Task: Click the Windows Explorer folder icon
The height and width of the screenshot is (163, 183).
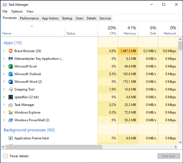Action: click(x=11, y=112)
